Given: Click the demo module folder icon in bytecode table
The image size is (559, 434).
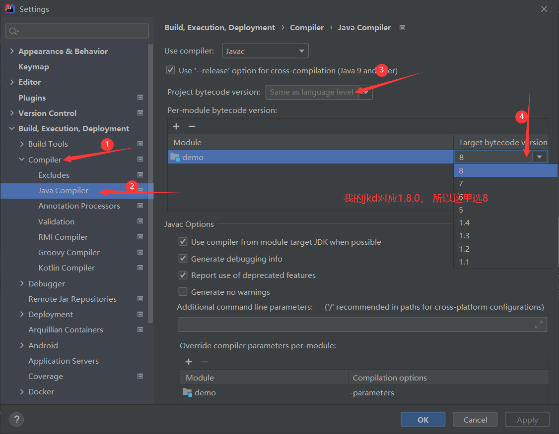Looking at the screenshot, I should (175, 157).
